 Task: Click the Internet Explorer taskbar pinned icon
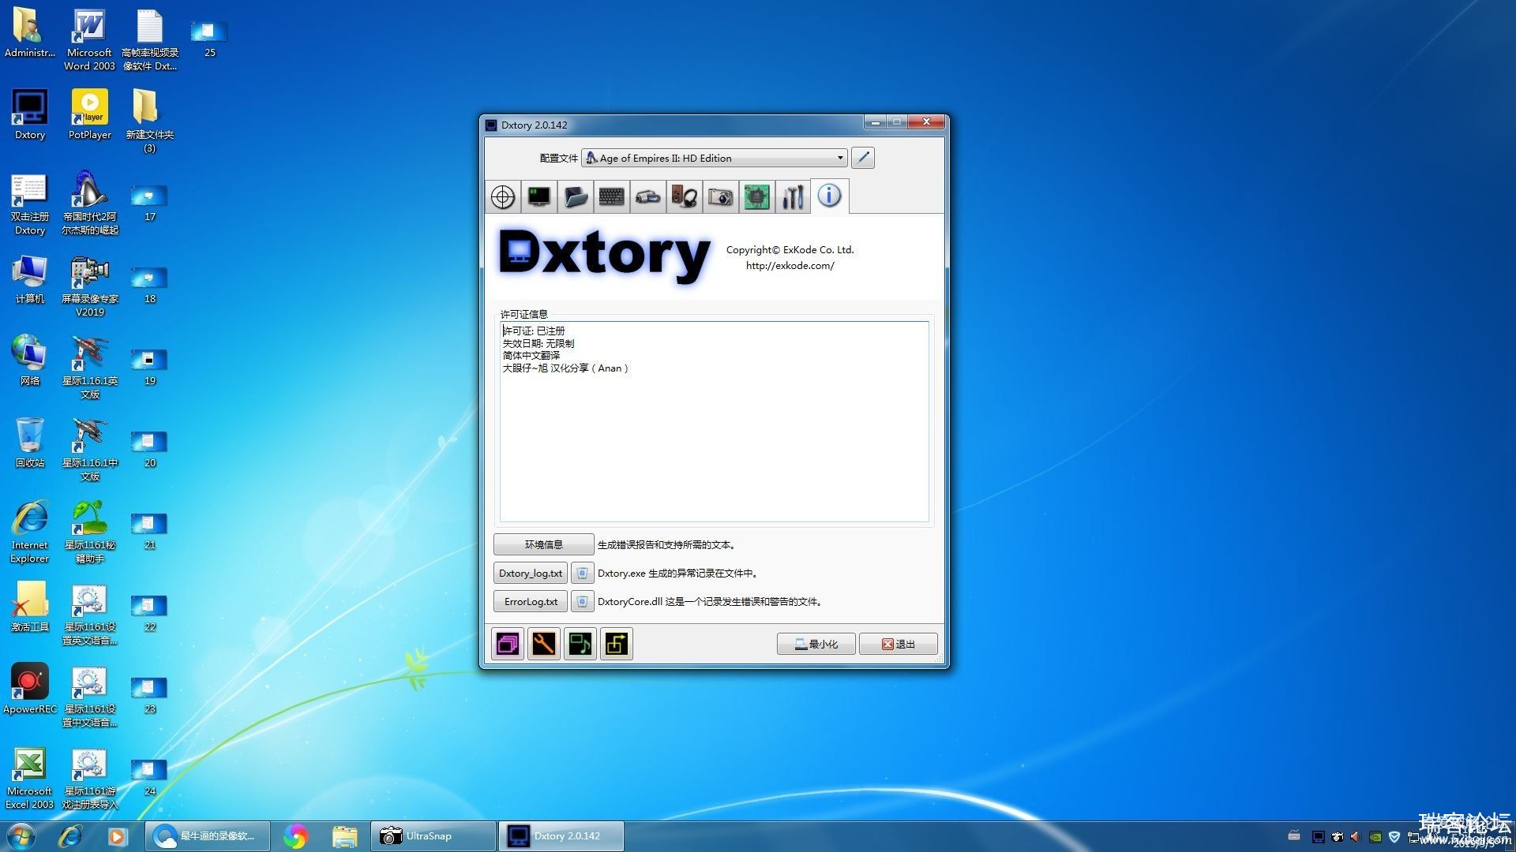click(69, 836)
